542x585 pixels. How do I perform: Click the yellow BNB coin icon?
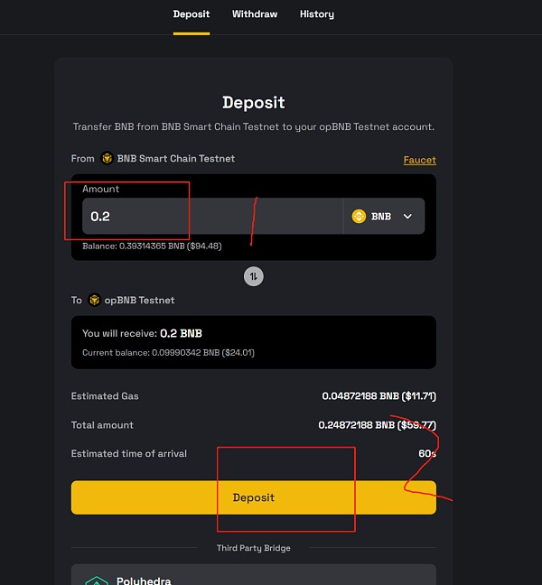tap(359, 217)
